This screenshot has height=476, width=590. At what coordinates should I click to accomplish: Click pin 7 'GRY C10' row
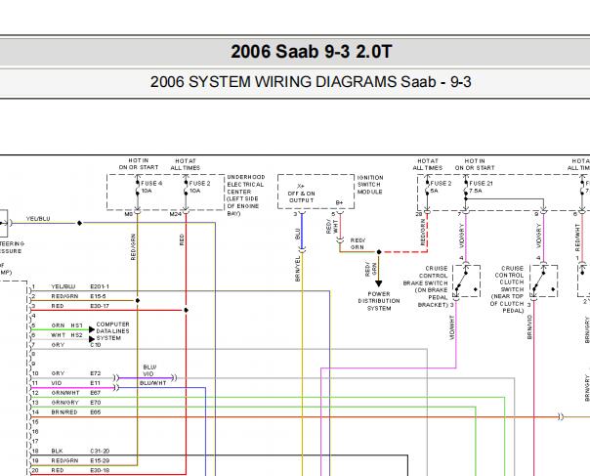pyautogui.click(x=66, y=345)
